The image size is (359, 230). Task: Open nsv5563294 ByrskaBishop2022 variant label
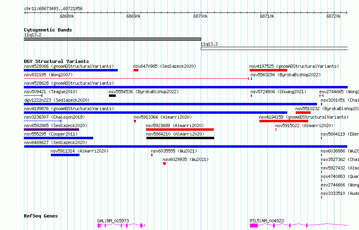286,75
